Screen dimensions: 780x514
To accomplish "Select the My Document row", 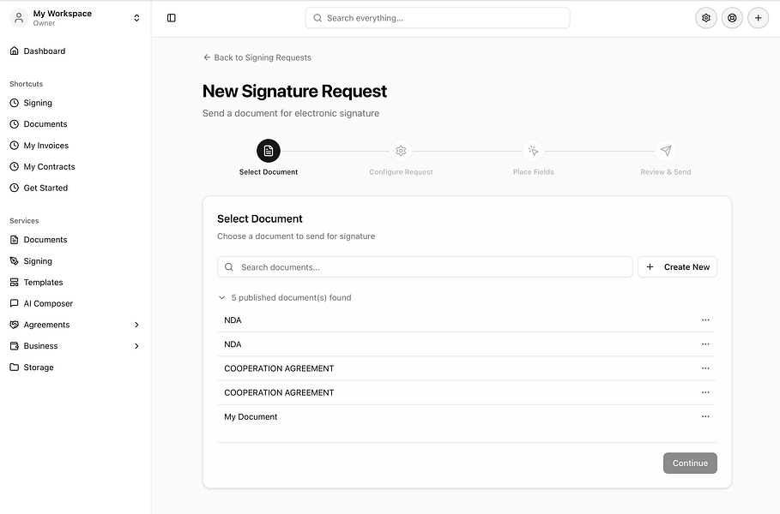I will [466, 417].
